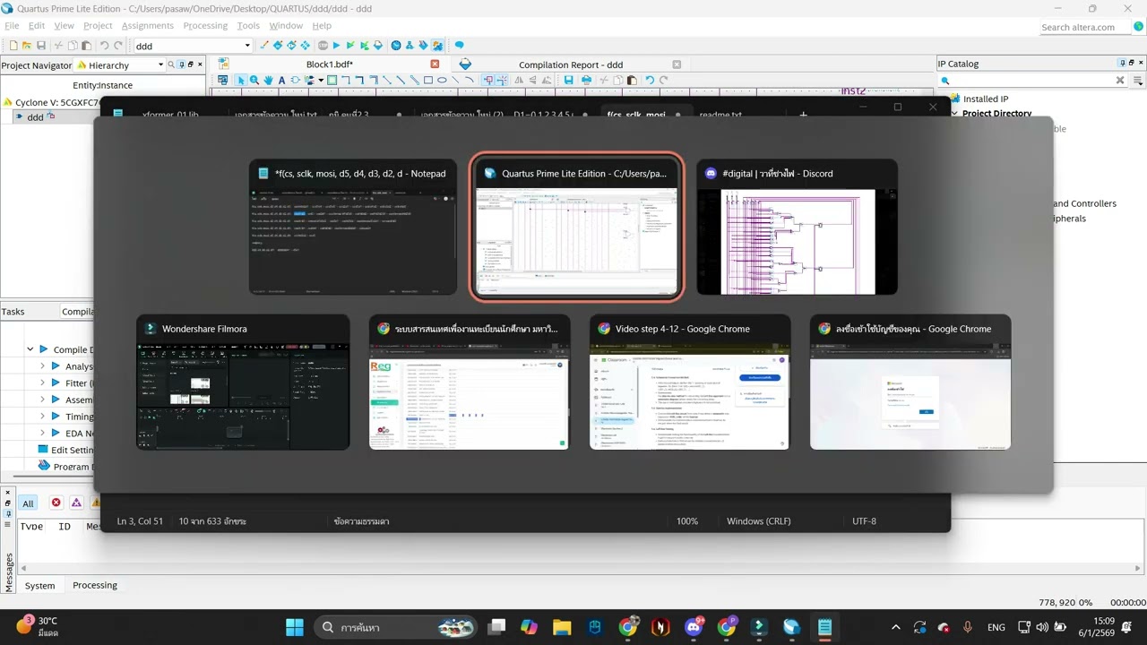The width and height of the screenshot is (1147, 645).
Task: Click the Stop Processing icon
Action: [323, 45]
